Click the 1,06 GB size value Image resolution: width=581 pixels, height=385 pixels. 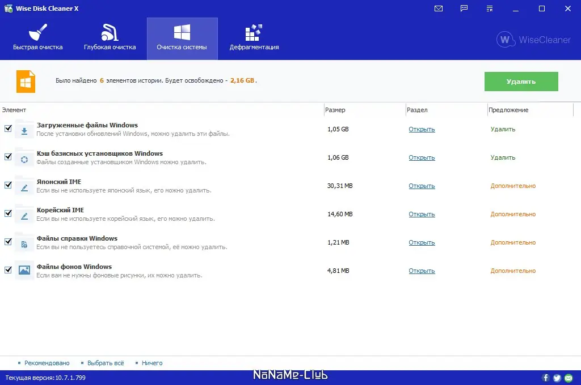tap(338, 157)
